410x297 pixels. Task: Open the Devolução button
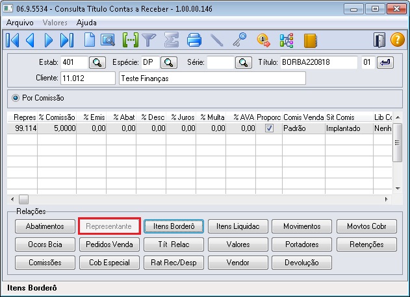[x=301, y=263]
